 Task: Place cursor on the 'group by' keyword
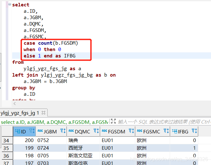click(x=24, y=88)
